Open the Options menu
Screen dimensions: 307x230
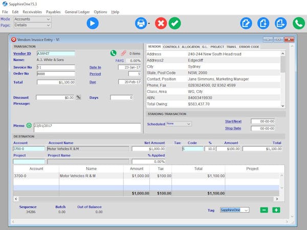tap(100, 12)
